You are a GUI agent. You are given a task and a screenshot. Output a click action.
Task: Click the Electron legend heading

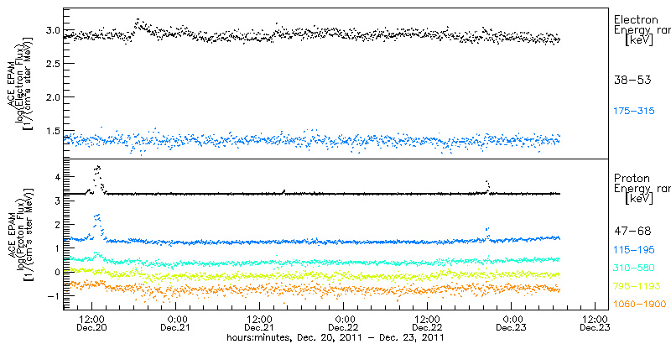point(637,19)
